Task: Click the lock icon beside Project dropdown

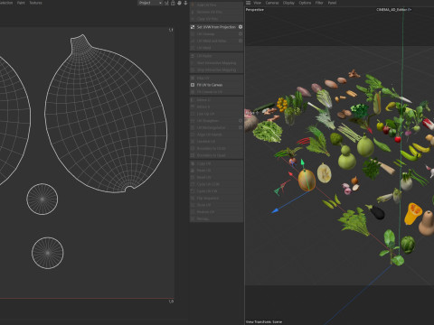Action: 173,3
